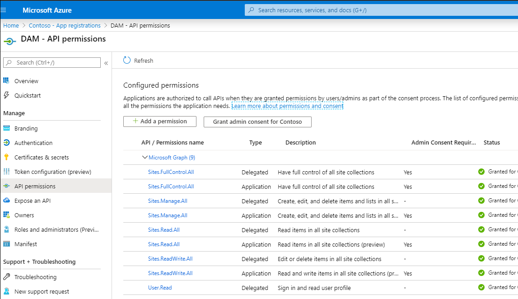The width and height of the screenshot is (518, 299).
Task: Click the Certificates & secrets key icon
Action: pos(6,157)
